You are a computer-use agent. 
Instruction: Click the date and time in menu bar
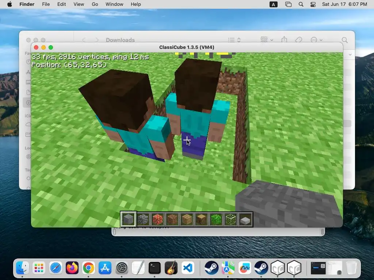344,4
